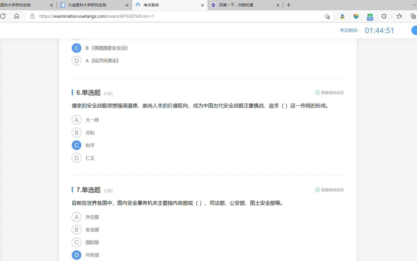The image size is (417, 261).
Task: Go to browser home page icon
Action: [17, 16]
